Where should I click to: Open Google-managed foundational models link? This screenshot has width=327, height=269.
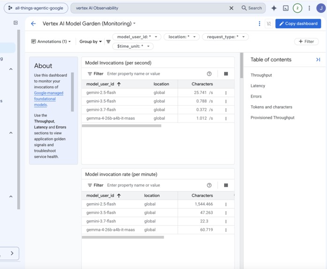48,99
